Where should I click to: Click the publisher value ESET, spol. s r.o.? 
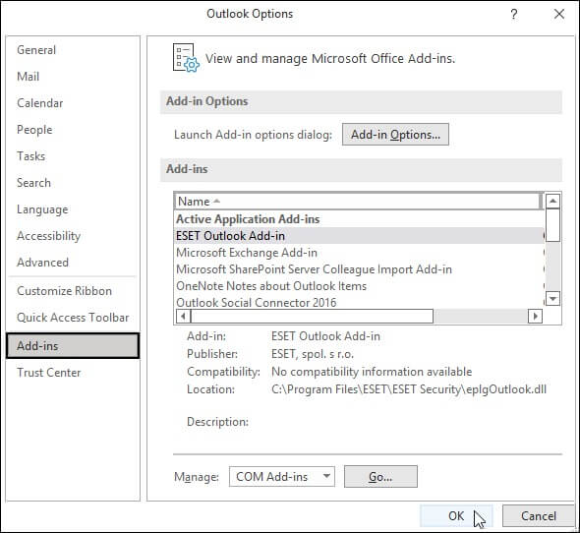(313, 354)
